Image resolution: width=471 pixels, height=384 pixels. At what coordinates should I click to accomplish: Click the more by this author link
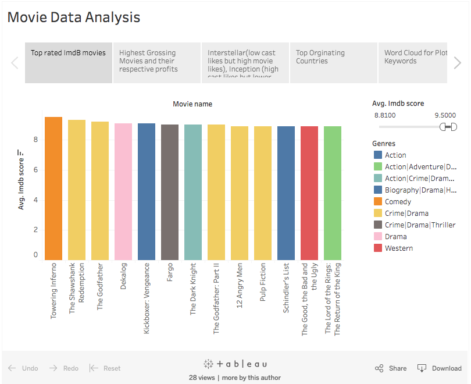[x=251, y=378]
